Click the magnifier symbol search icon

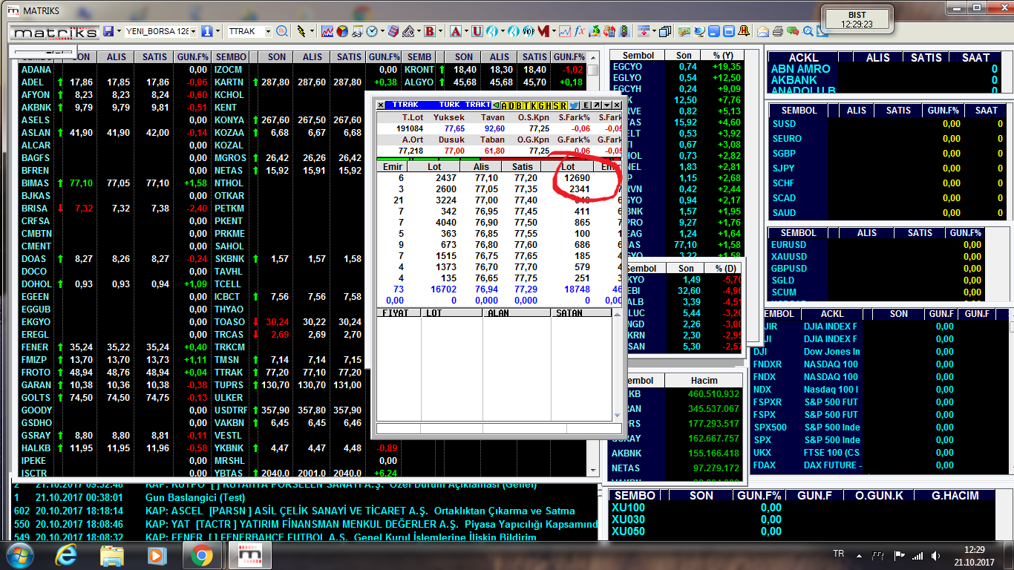coord(282,31)
